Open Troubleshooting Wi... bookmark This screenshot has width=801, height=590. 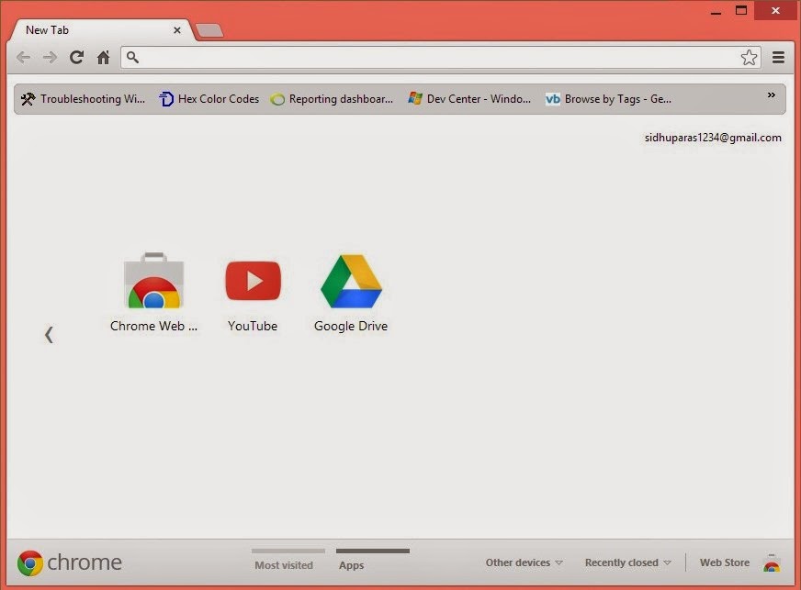tap(83, 99)
